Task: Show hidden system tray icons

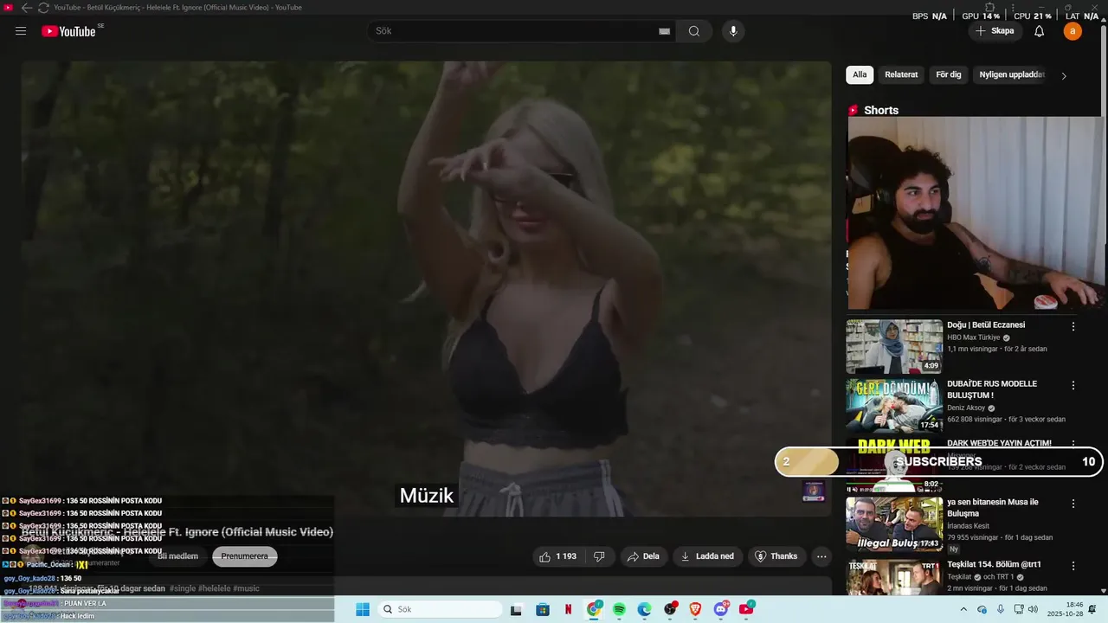Action: pyautogui.click(x=963, y=609)
